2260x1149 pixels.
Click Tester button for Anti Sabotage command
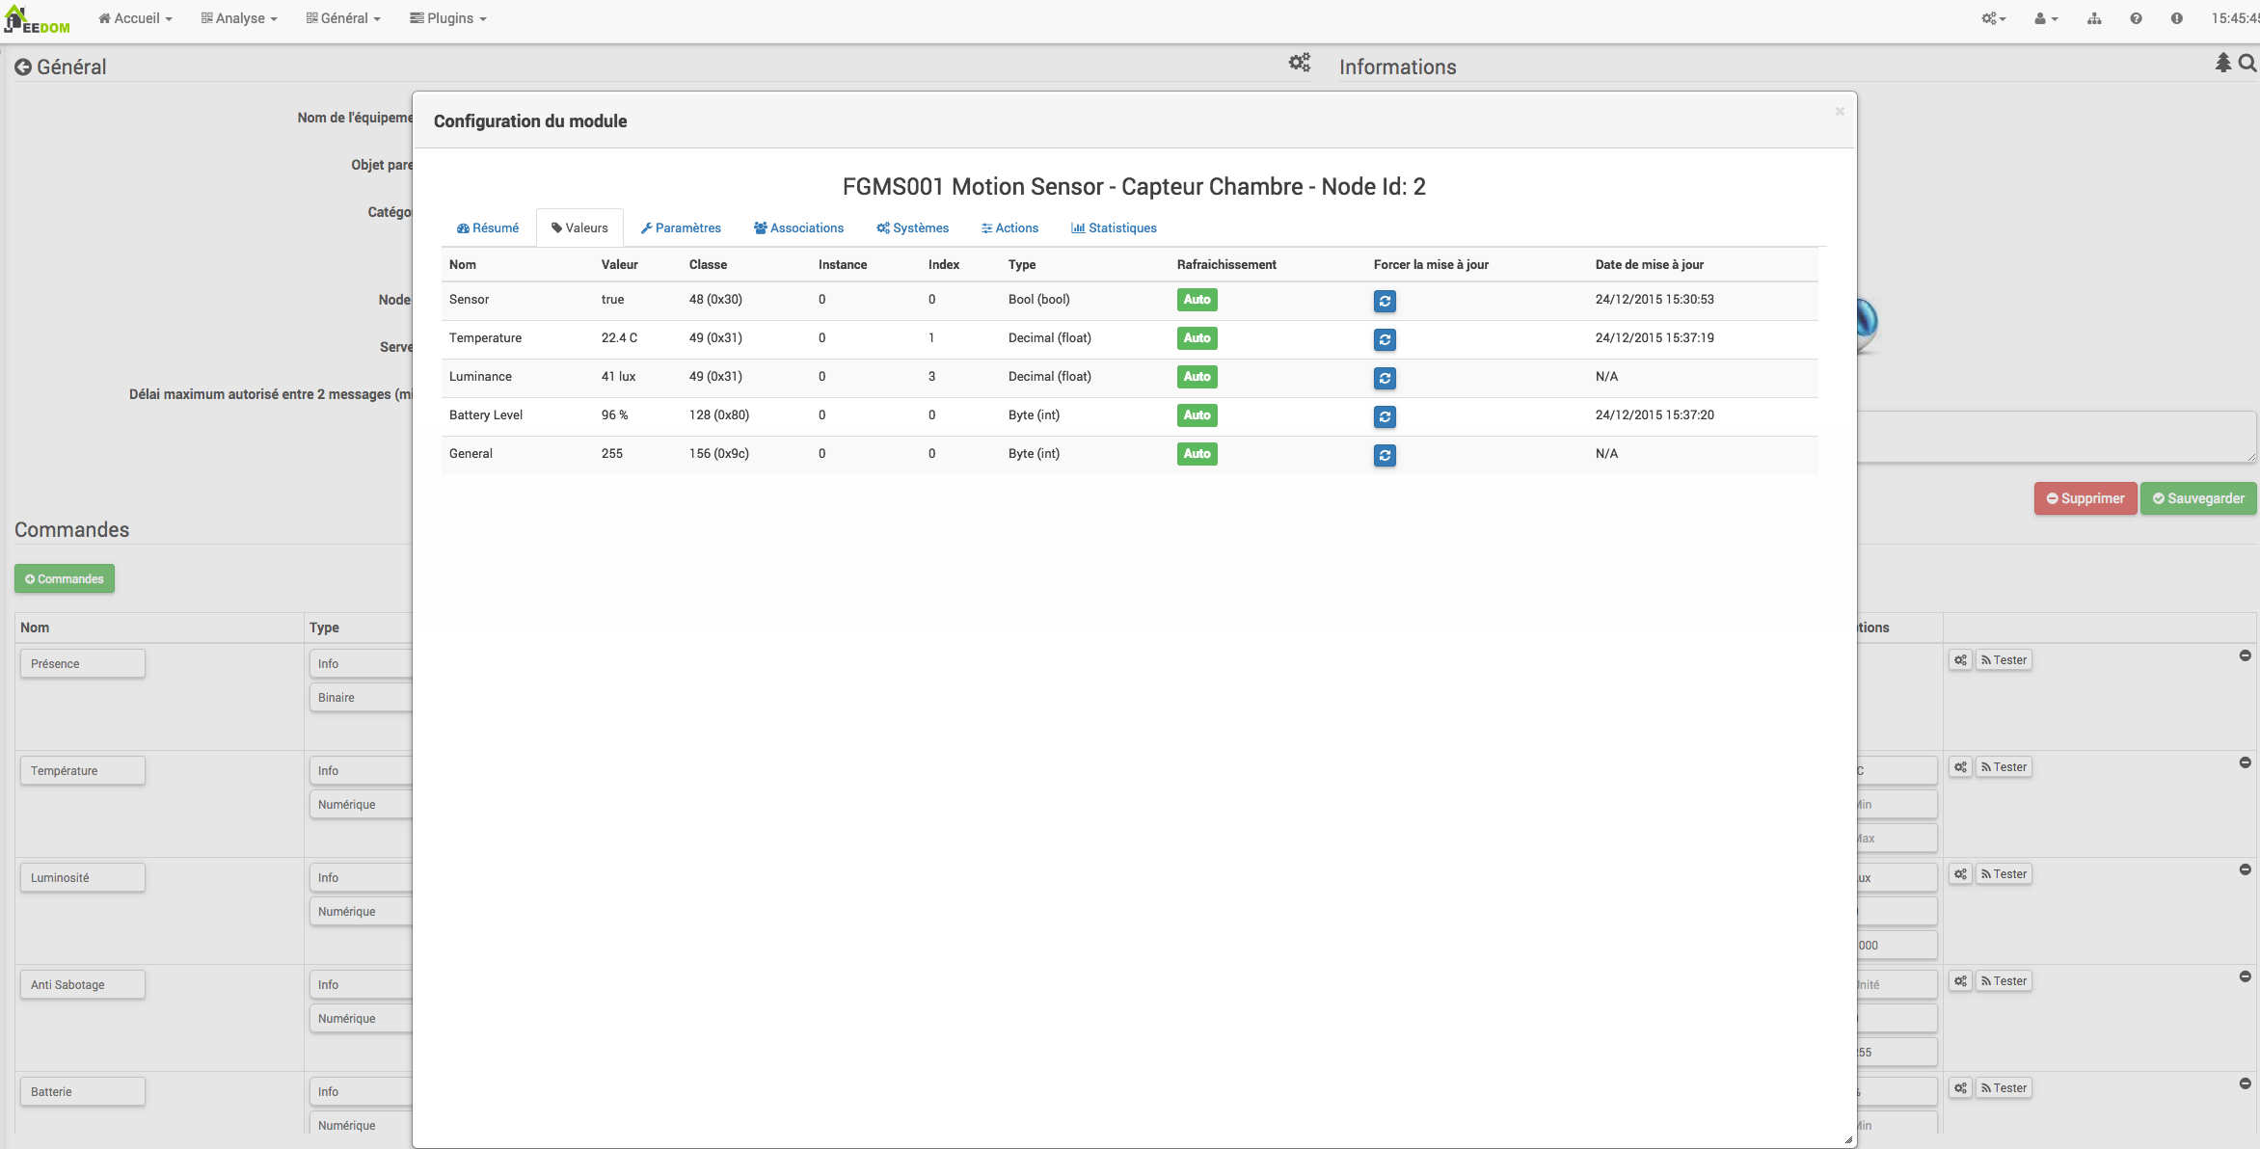pos(2004,981)
